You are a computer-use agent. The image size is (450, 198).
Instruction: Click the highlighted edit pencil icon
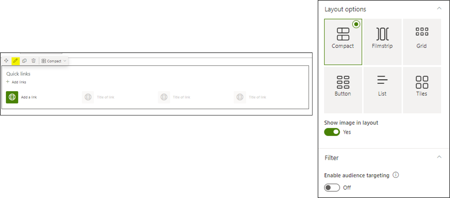click(15, 61)
